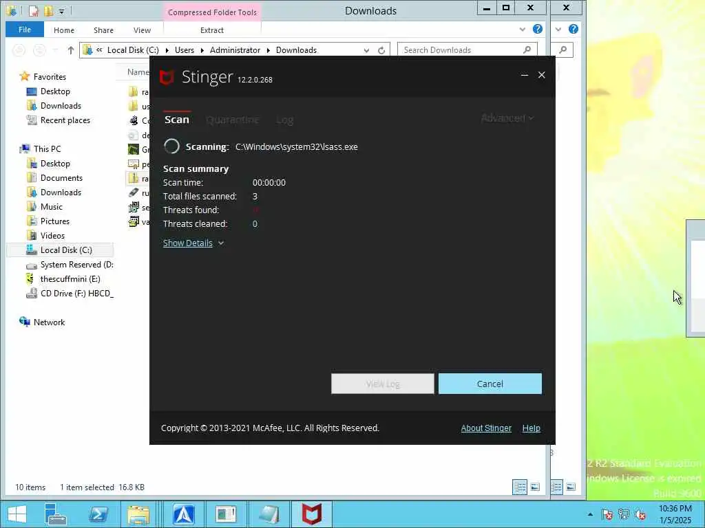Switch to large icons view in status bar
705x528 pixels.
coord(535,487)
